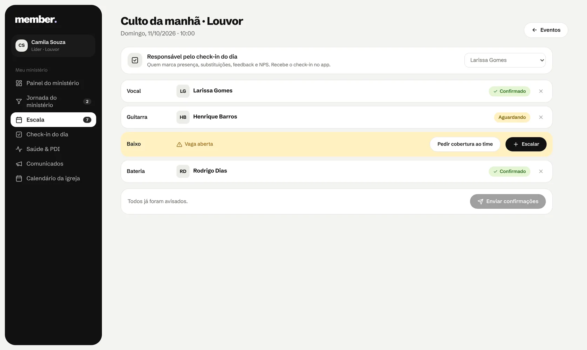
Task: Click the Vaga aberta warning triangle icon
Action: [179, 144]
